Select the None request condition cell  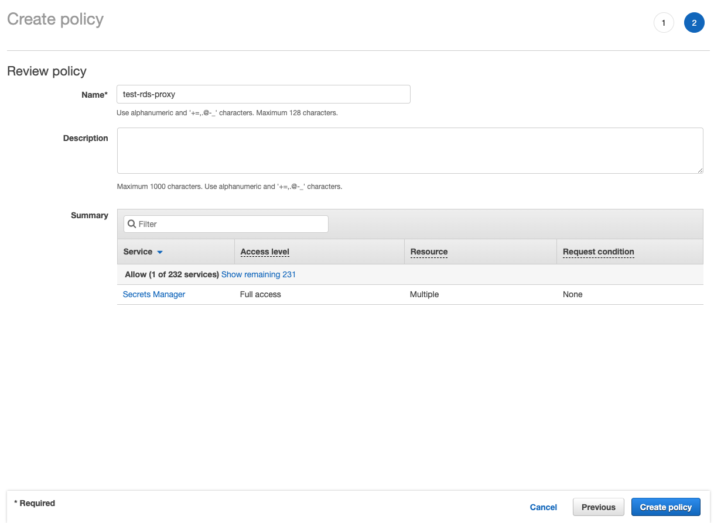(x=573, y=294)
